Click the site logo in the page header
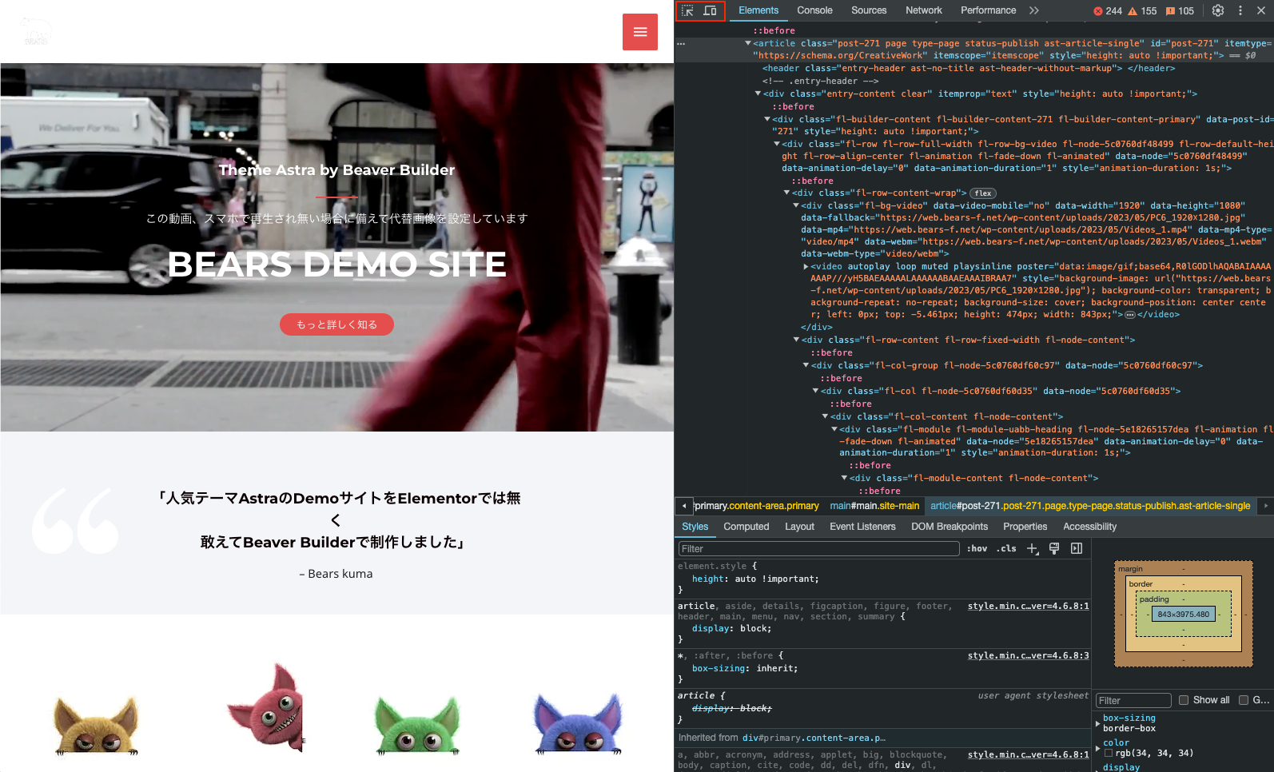The height and width of the screenshot is (772, 1274). point(36,31)
